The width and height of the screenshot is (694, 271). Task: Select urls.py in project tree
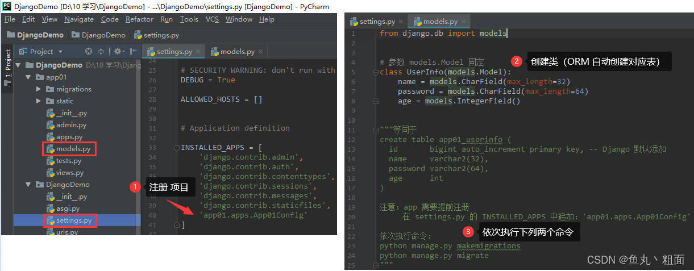(x=62, y=232)
